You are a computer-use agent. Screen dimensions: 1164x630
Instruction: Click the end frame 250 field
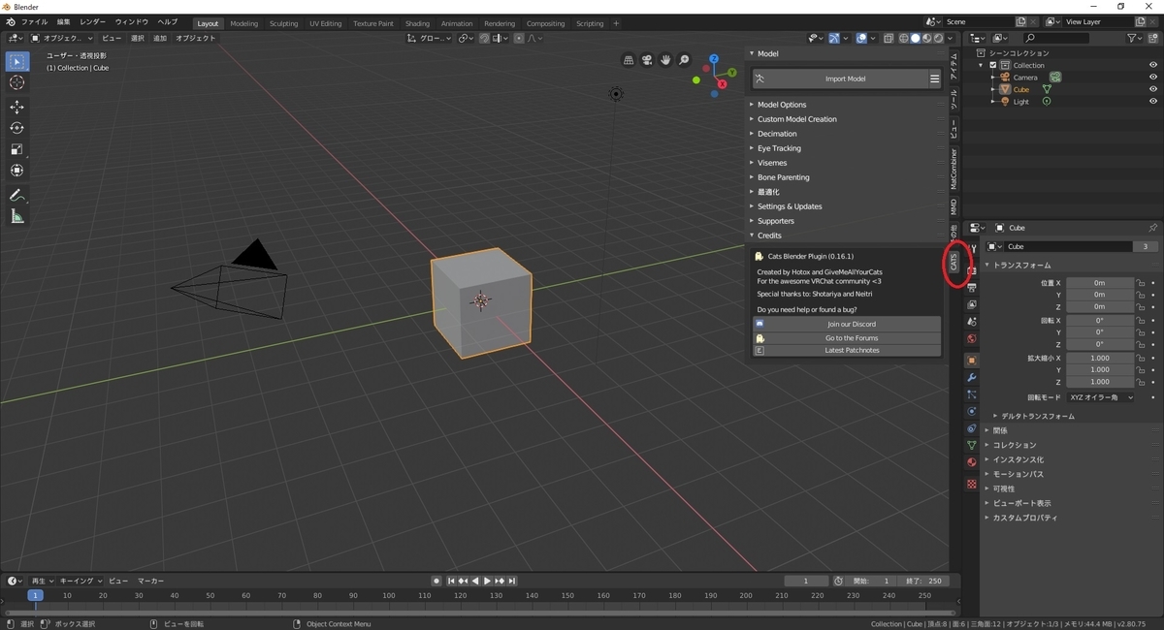pos(923,581)
